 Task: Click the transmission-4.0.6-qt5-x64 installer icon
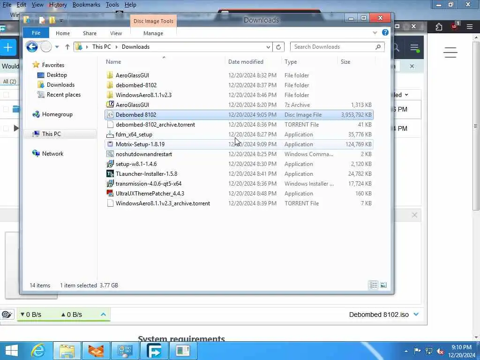[x=110, y=184]
